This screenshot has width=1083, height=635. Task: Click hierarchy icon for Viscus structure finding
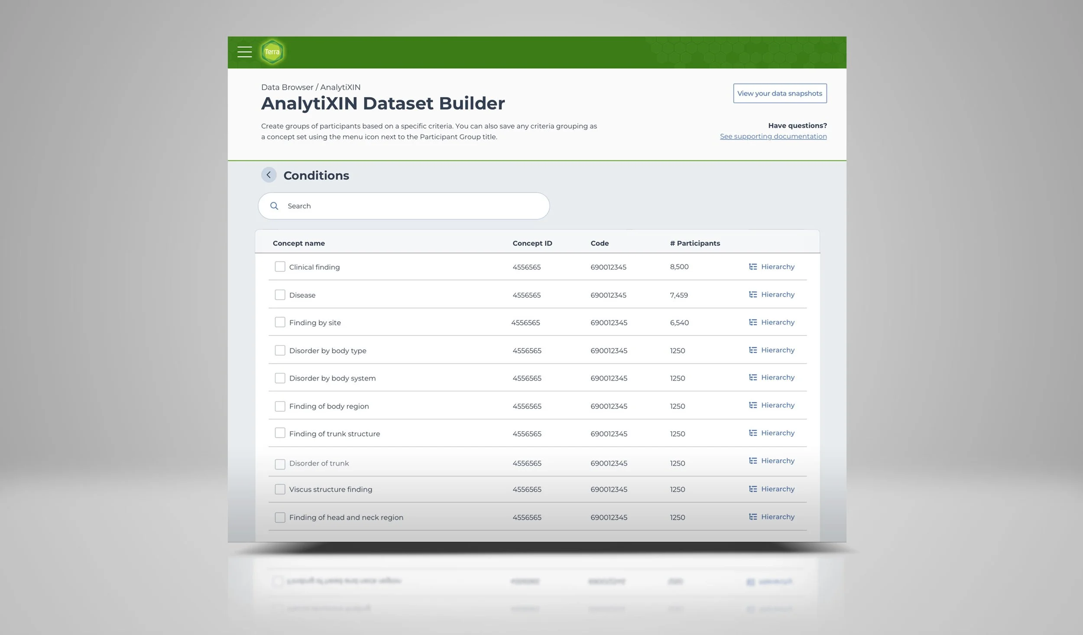pyautogui.click(x=753, y=489)
